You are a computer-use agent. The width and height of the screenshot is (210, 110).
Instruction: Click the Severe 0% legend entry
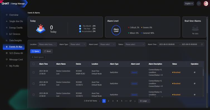[147, 27]
